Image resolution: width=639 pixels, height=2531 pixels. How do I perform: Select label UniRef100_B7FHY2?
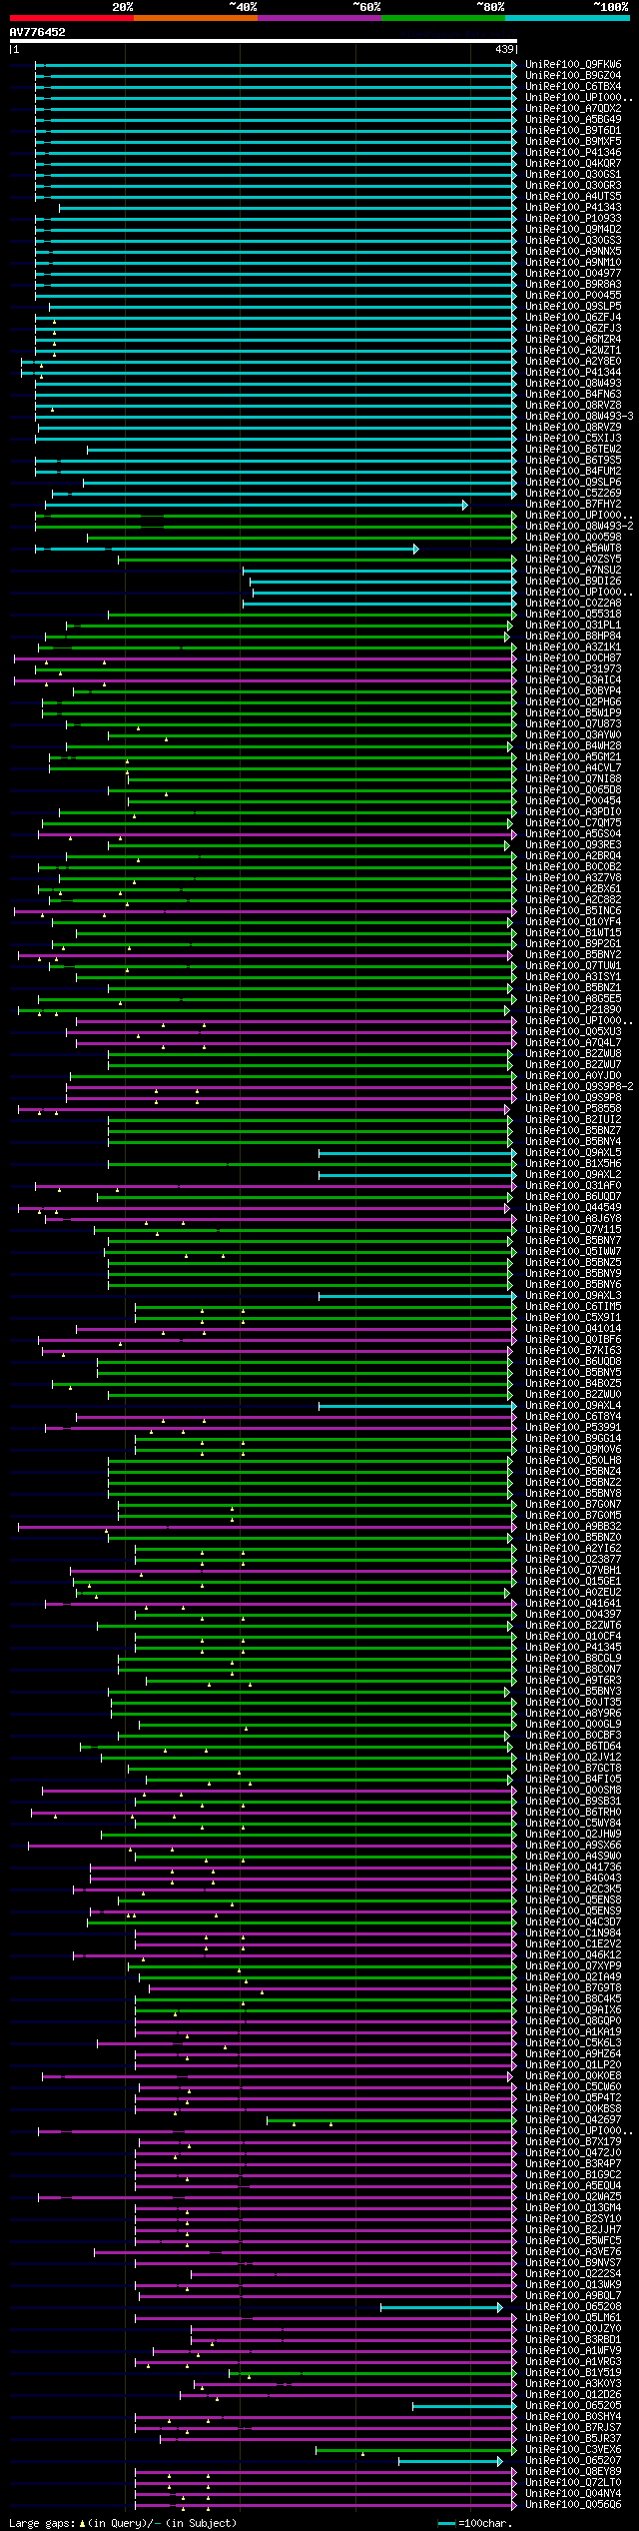pyautogui.click(x=573, y=504)
